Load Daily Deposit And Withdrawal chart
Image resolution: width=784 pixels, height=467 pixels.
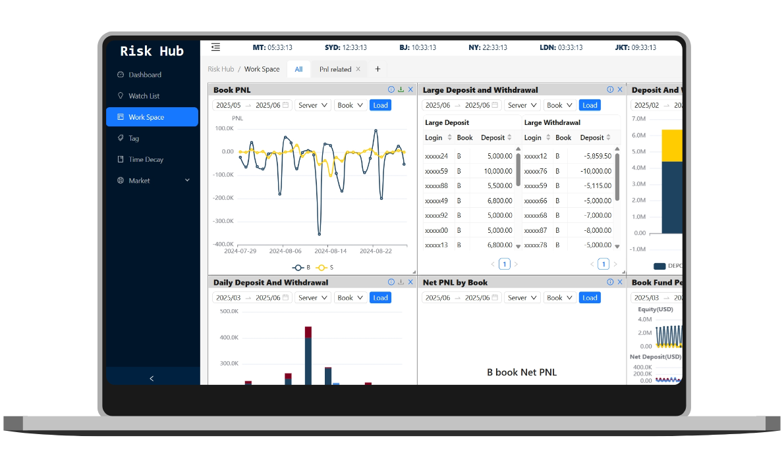pos(381,298)
